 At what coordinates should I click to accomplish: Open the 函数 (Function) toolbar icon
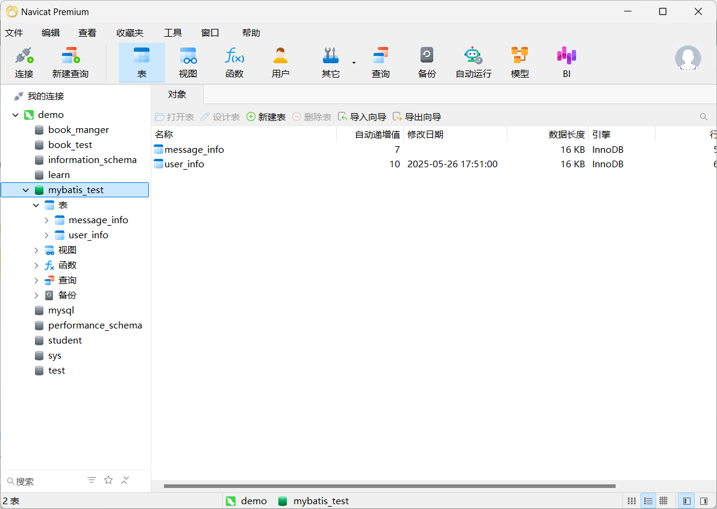coord(234,62)
